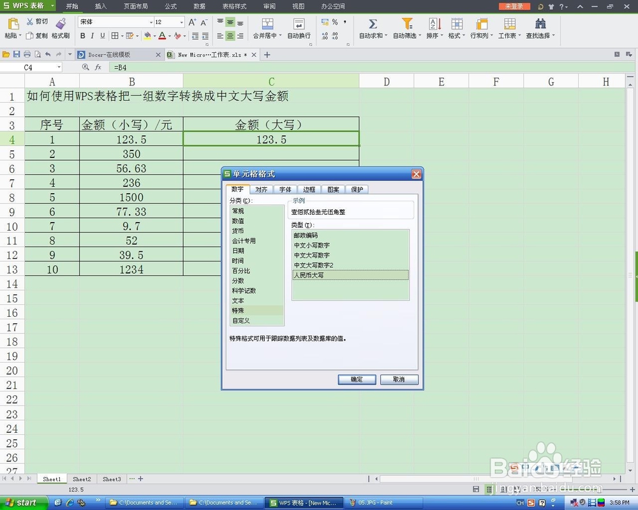Viewport: 638px width, 510px height.
Task: Toggle bold formatting
Action: tap(83, 36)
